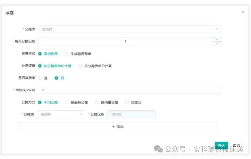251x159 pixels.
Task: Confirm with the green 确认 button
Action: point(221,146)
